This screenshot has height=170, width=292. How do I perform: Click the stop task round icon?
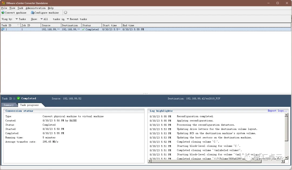click(x=65, y=12)
